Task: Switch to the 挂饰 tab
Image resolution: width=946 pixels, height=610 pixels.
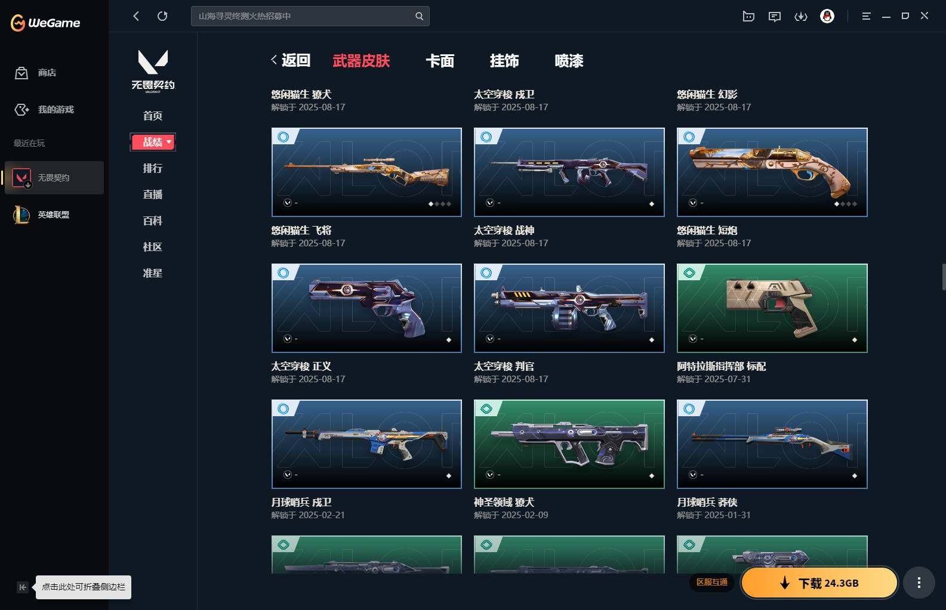Action: coord(504,60)
